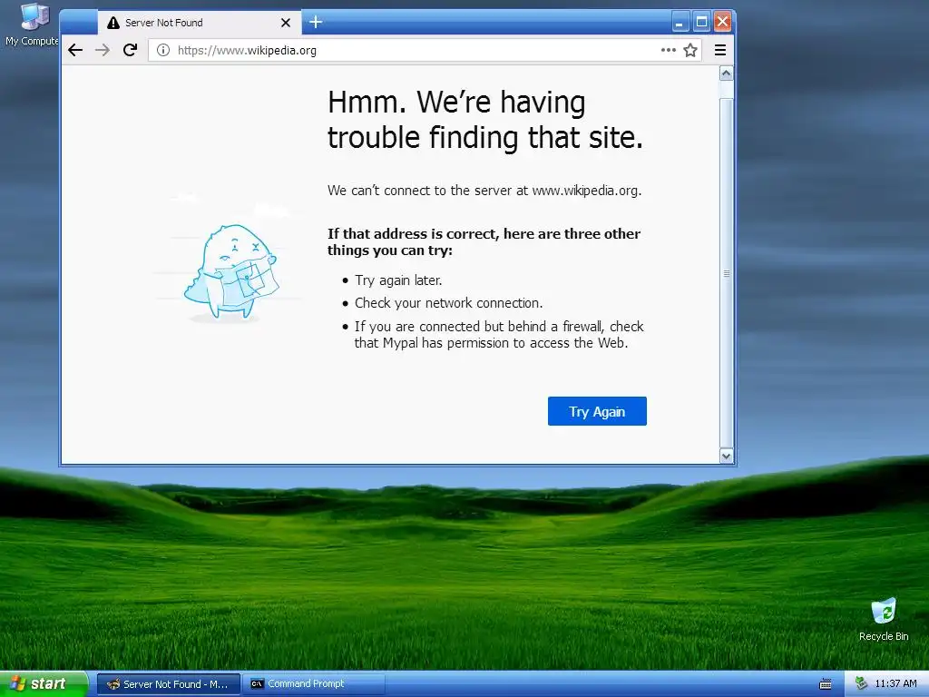Open the Recycle Bin desktop icon

[x=884, y=619]
